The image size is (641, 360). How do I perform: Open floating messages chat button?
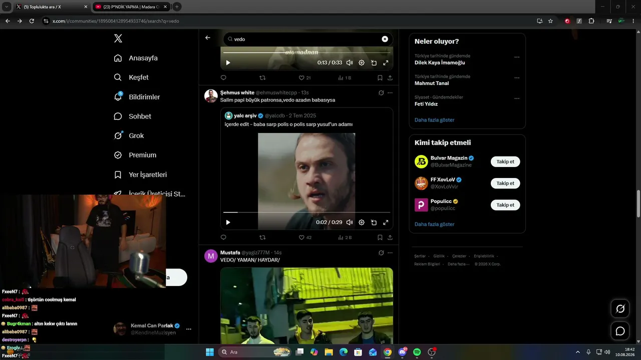(x=620, y=331)
